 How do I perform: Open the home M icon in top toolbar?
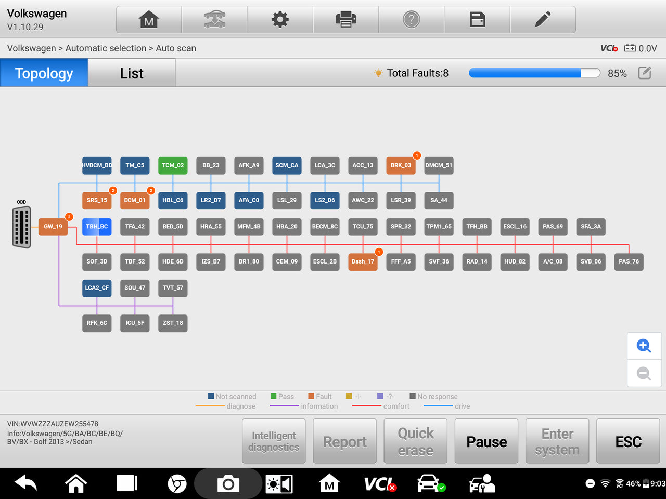[149, 20]
